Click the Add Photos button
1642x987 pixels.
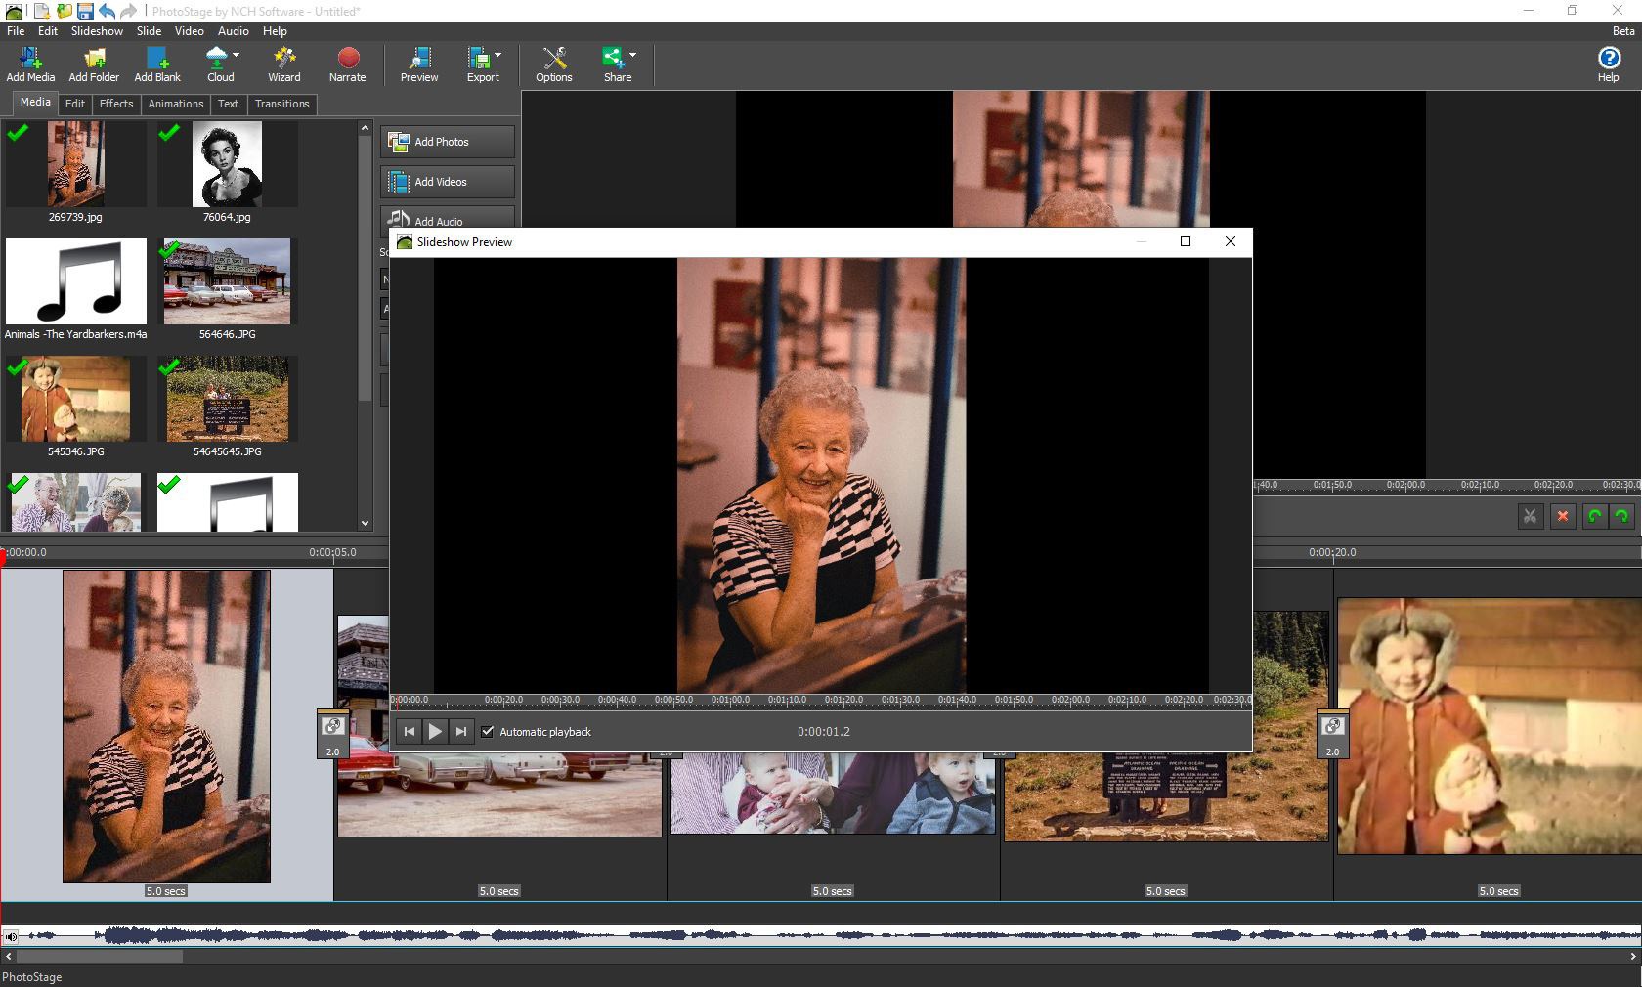tap(446, 141)
